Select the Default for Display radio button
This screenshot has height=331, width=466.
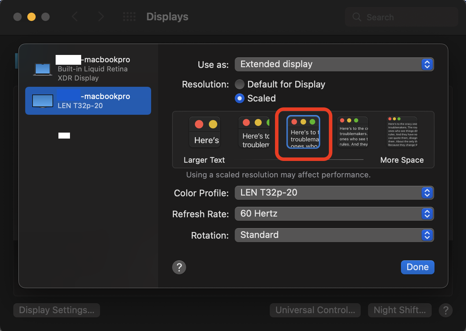(x=240, y=84)
